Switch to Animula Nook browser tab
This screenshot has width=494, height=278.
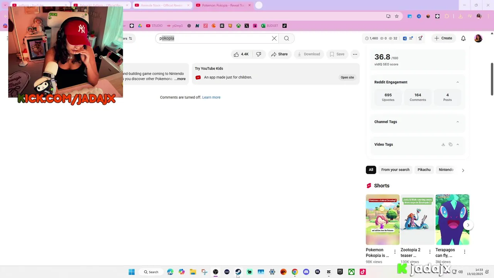(162, 5)
